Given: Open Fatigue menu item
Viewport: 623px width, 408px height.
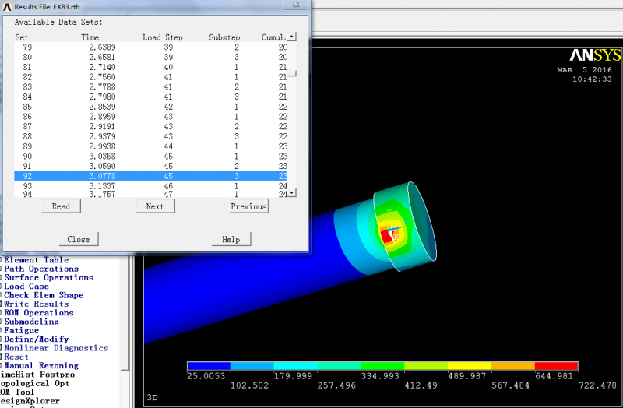Looking at the screenshot, I should 22,330.
